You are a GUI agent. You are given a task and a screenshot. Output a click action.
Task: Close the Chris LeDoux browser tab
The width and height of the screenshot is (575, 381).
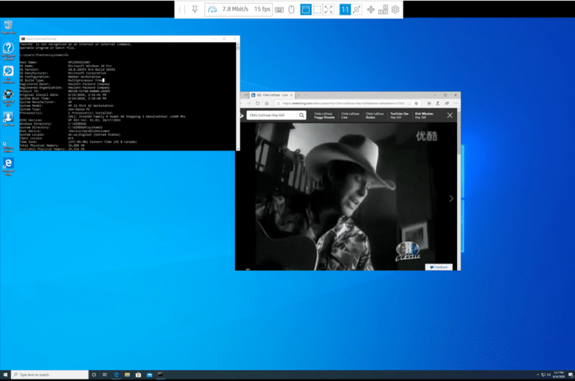[x=291, y=95]
